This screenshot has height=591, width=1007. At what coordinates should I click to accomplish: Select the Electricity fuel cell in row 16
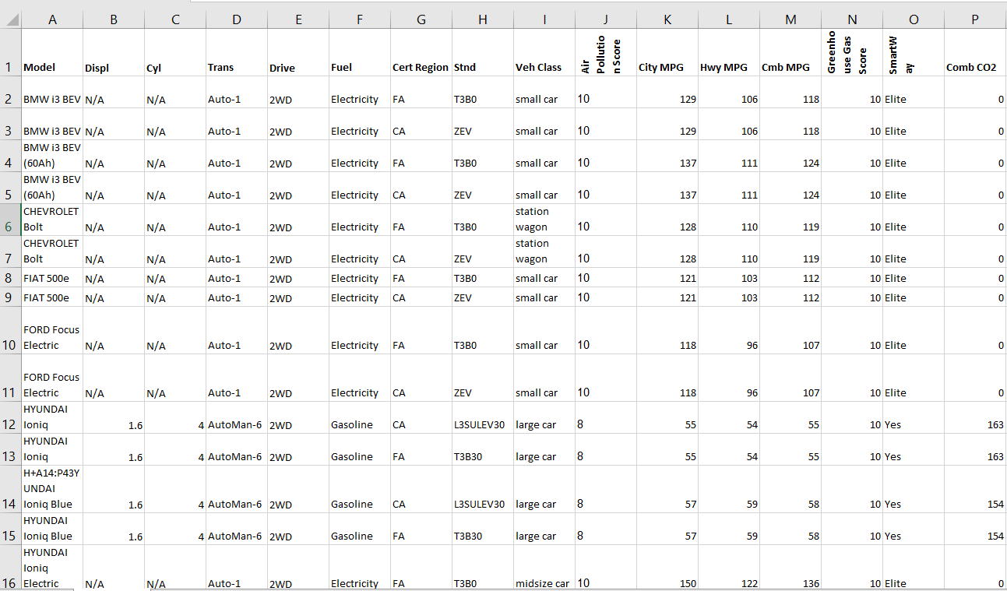(358, 583)
